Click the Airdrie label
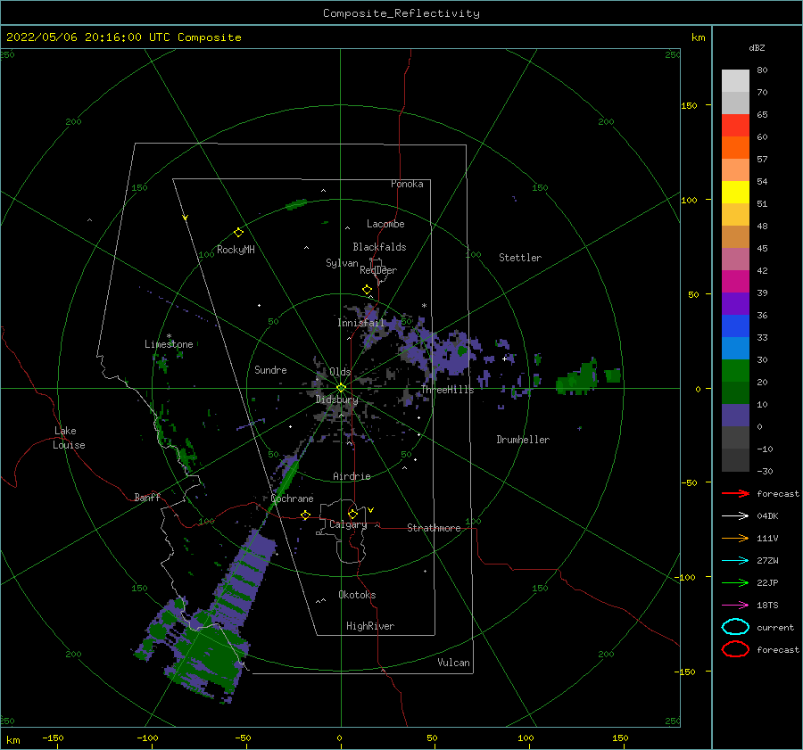The image size is (803, 750). [x=352, y=476]
